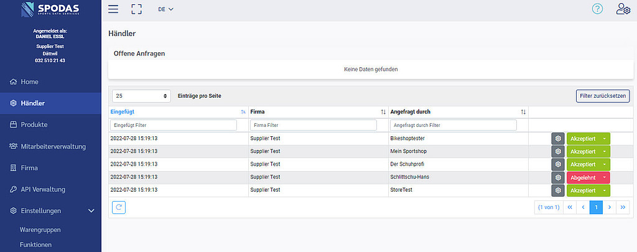
Task: Click the table refresh icon
Action: (x=118, y=207)
